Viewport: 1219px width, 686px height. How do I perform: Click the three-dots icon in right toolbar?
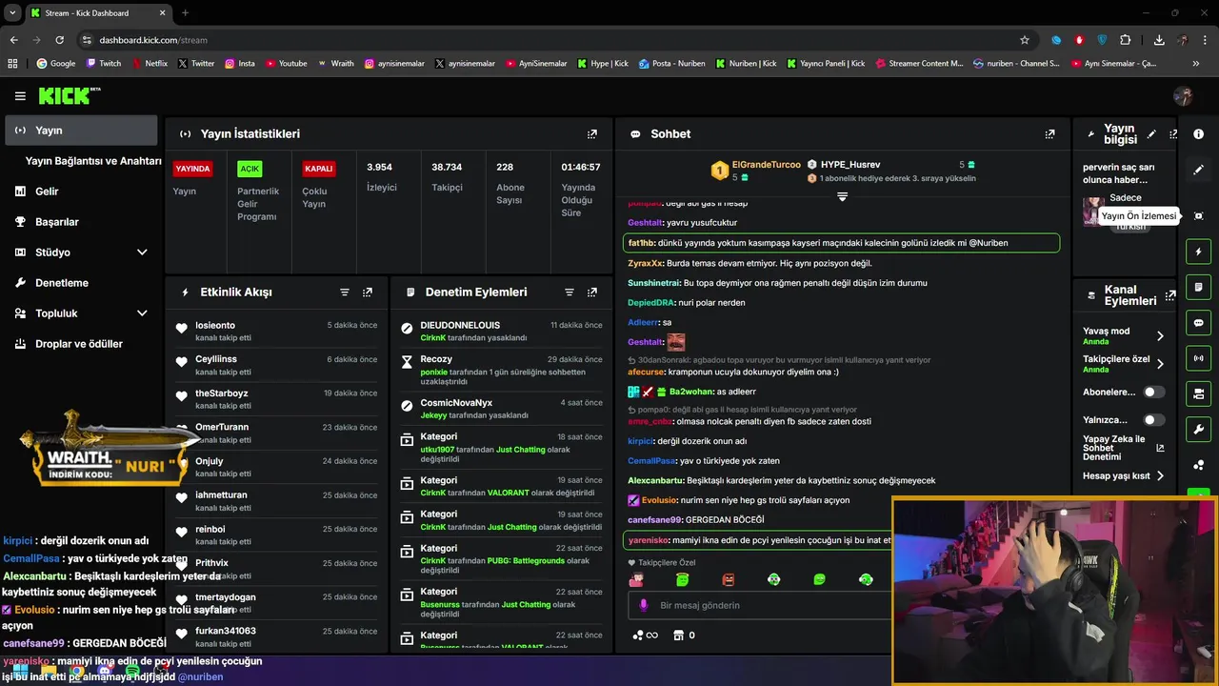pos(1198,465)
